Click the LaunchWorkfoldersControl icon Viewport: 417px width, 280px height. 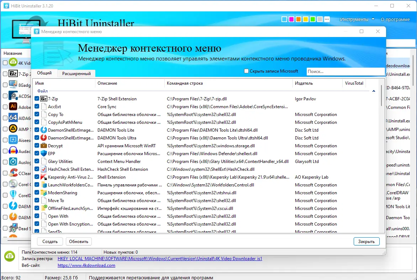tap(44, 185)
